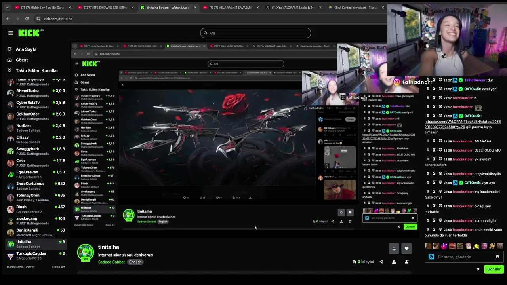The image size is (507, 285).
Task: Insert the yellow bee emote
Action: (477, 246)
